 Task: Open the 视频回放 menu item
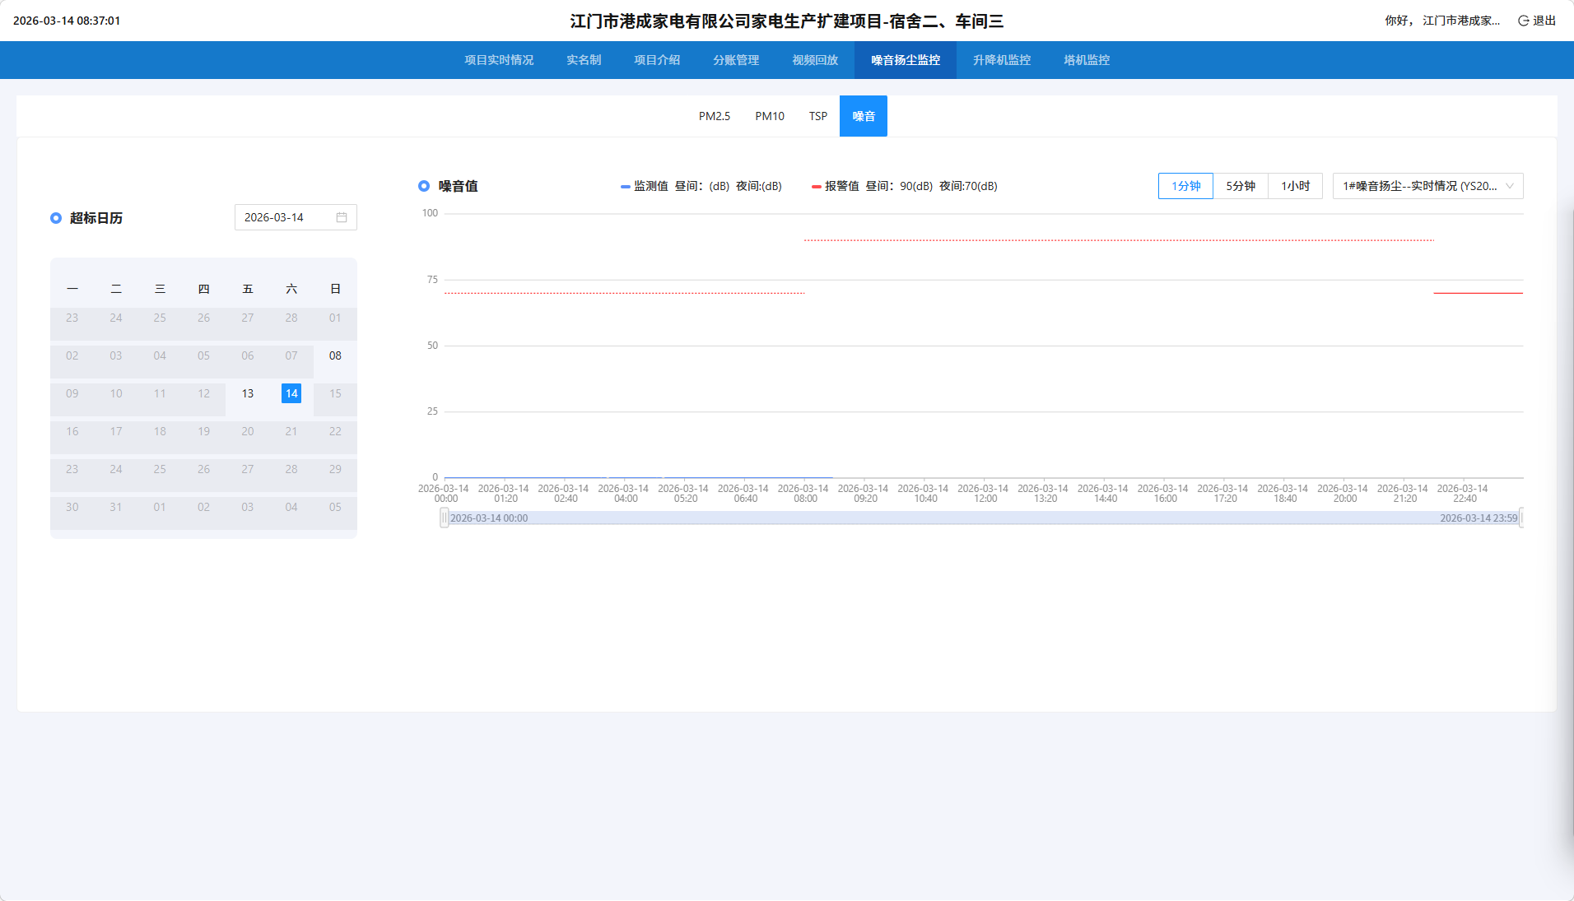coord(815,60)
